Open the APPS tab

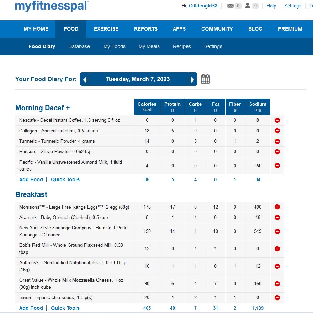coord(179,29)
